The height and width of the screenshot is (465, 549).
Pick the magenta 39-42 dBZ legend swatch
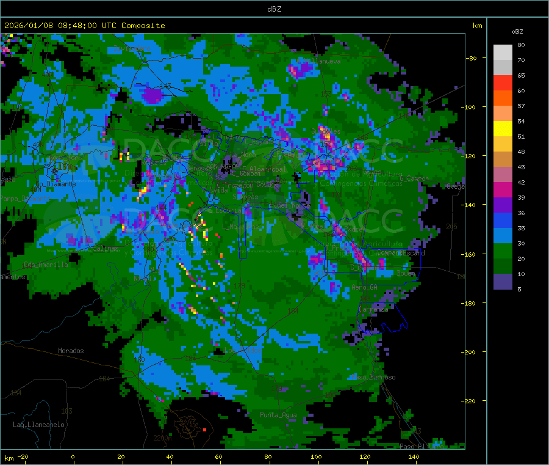pyautogui.click(x=503, y=189)
